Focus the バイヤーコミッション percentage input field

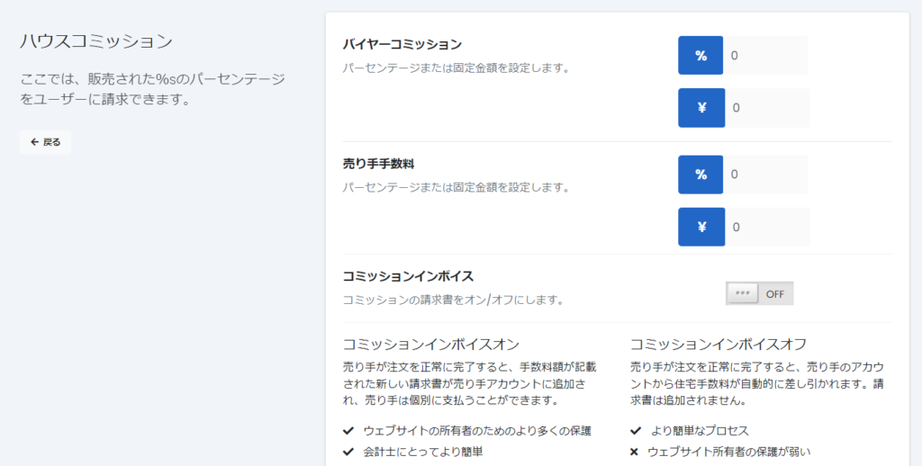click(x=766, y=56)
